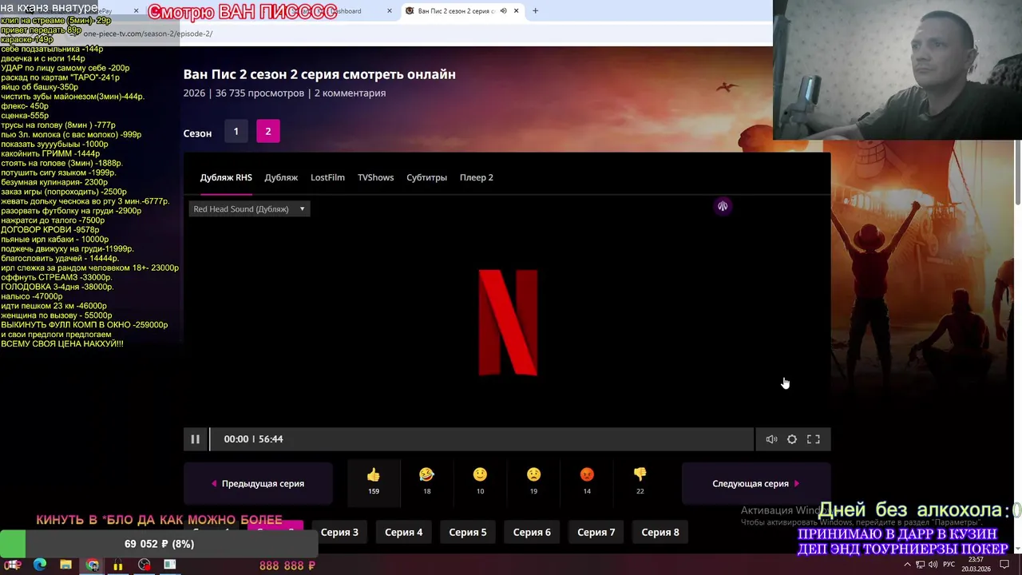
Task: Click the laughing emoji reaction with 18
Action: click(x=427, y=482)
